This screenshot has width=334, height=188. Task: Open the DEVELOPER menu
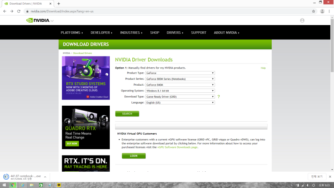[101, 33]
